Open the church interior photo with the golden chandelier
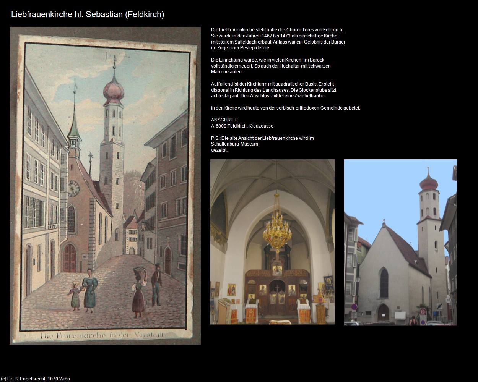The width and height of the screenshot is (478, 382). (272, 242)
